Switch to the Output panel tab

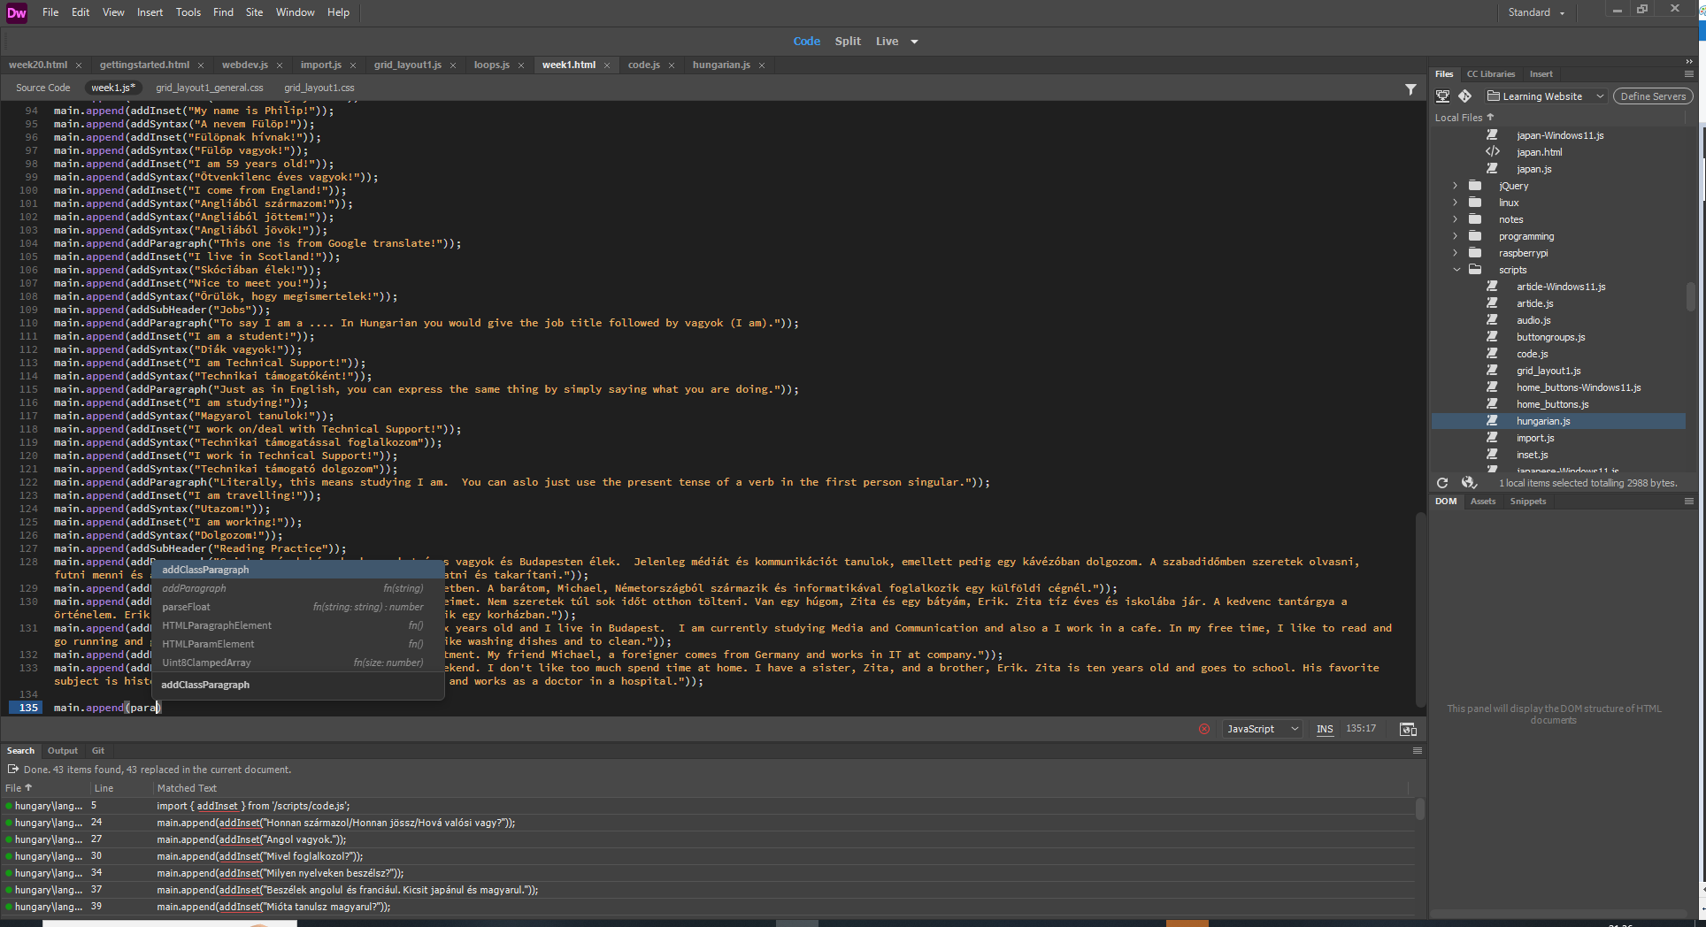62,751
